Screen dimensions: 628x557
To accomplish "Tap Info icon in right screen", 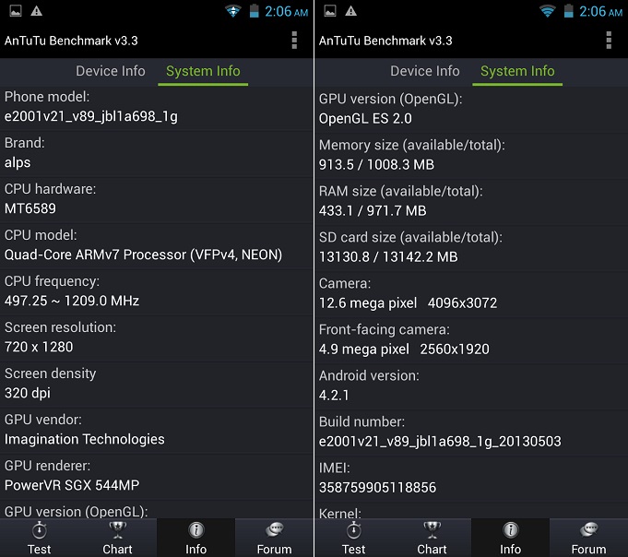I will (x=510, y=530).
